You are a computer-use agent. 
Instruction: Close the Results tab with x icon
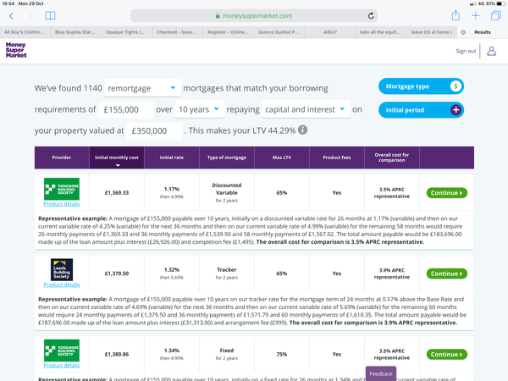(x=463, y=32)
